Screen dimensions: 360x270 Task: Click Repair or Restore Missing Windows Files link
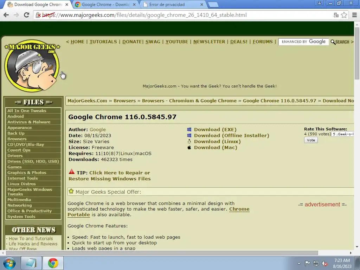(110, 176)
